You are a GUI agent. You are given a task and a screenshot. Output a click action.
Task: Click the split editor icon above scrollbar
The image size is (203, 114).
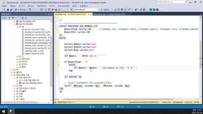[x=200, y=17]
